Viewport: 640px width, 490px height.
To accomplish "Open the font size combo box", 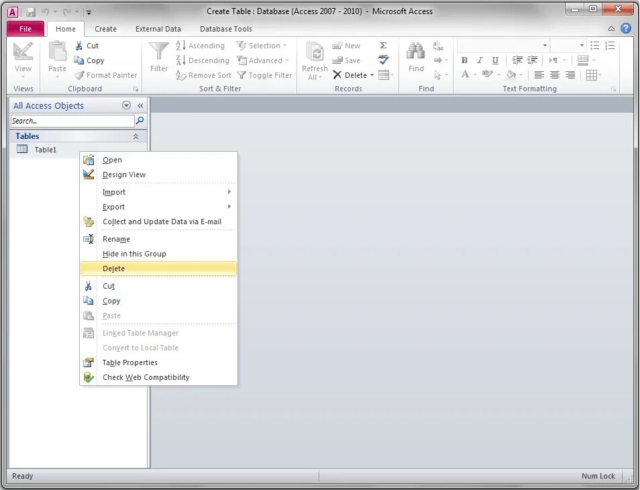I will click(582, 46).
